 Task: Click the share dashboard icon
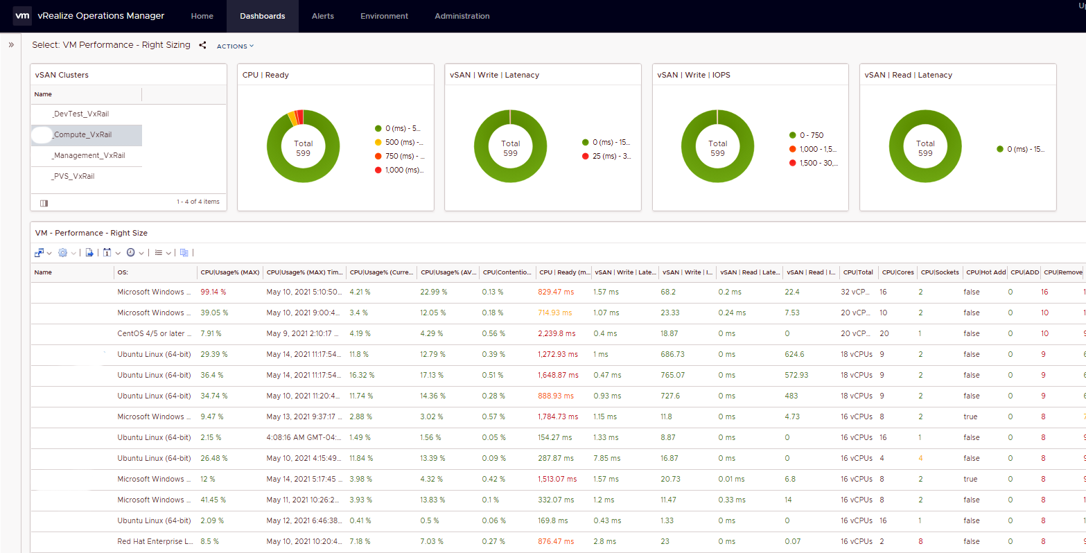[x=202, y=45]
